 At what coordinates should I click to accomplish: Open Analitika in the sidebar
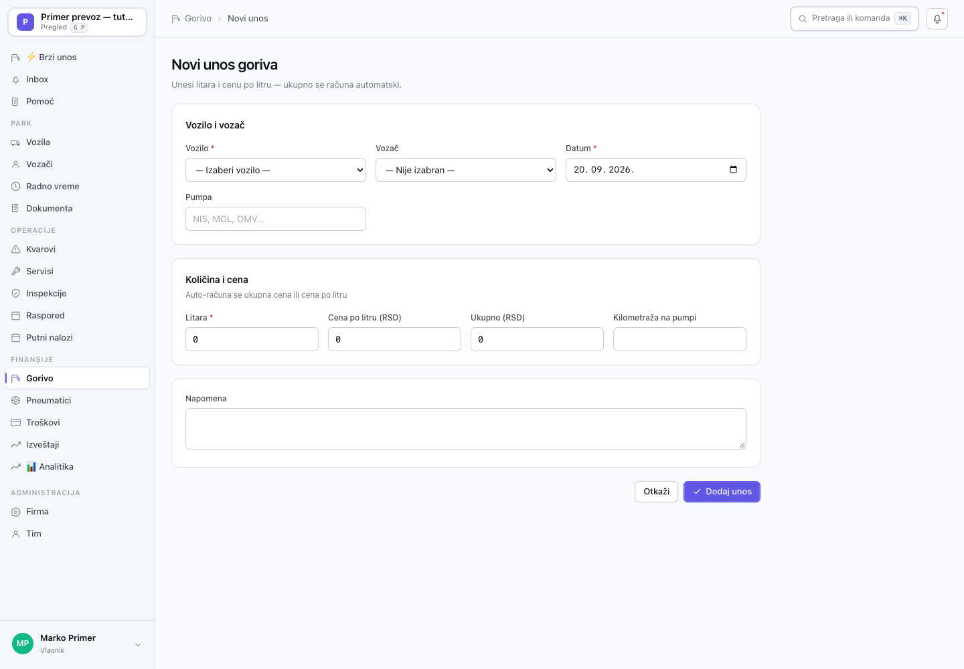click(77, 467)
